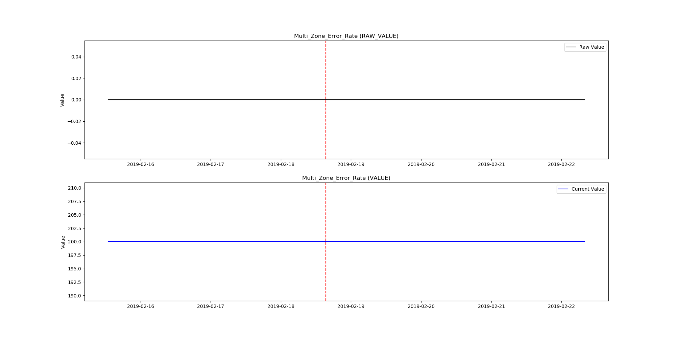The height and width of the screenshot is (338, 676).
Task: Click the Multi_Zone_Error_Rate (RAW_VALUE) chart title
Action: coord(346,36)
